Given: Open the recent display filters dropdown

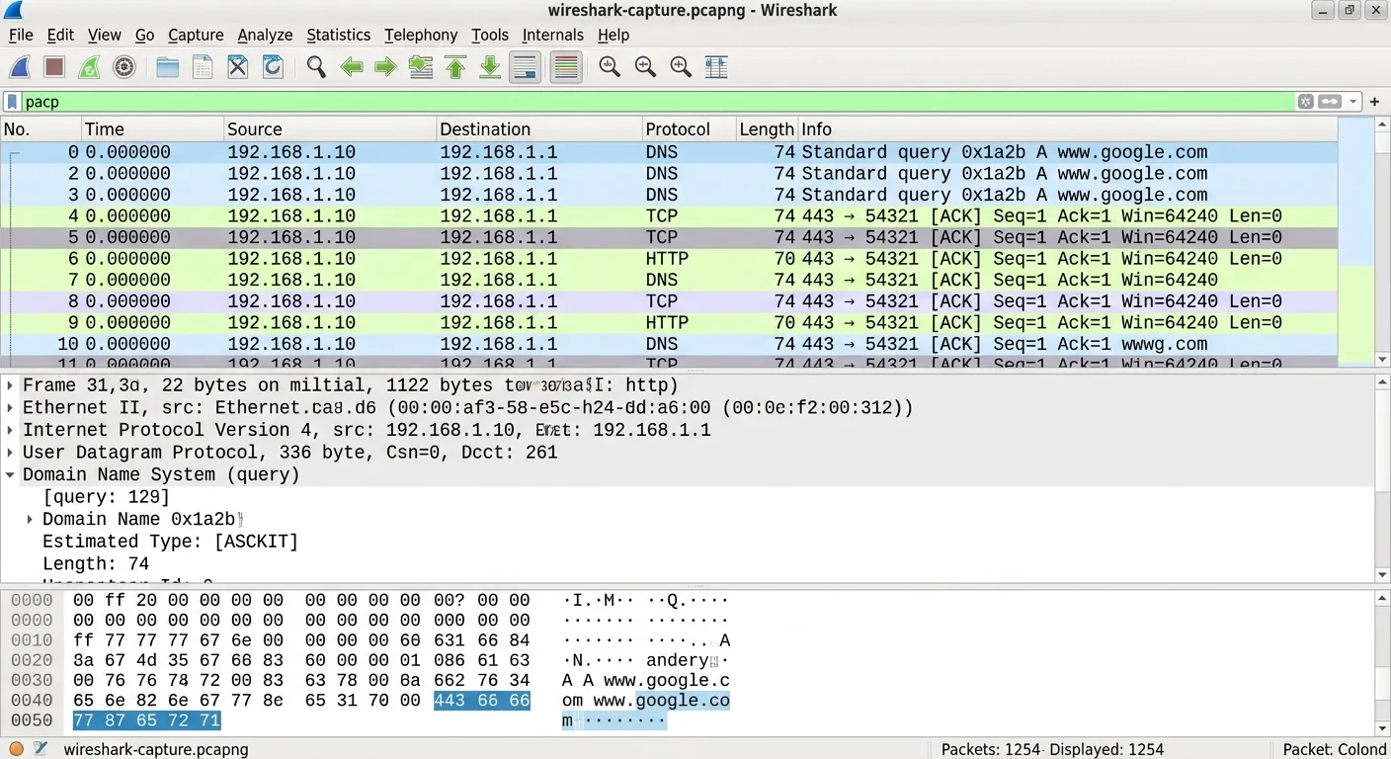Looking at the screenshot, I should click(1353, 102).
